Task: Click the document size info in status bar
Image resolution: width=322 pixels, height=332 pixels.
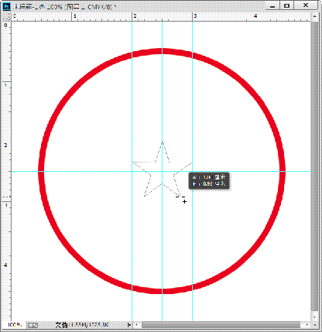Action: [x=82, y=325]
